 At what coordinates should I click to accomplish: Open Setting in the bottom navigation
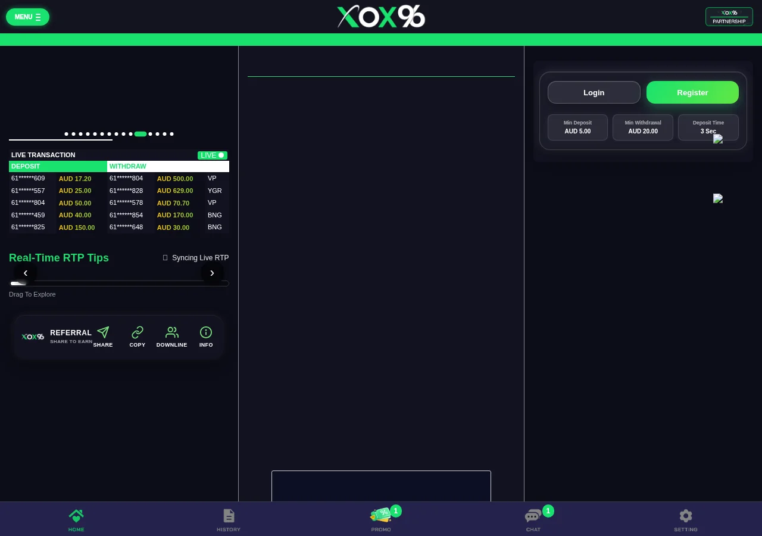pos(686,519)
